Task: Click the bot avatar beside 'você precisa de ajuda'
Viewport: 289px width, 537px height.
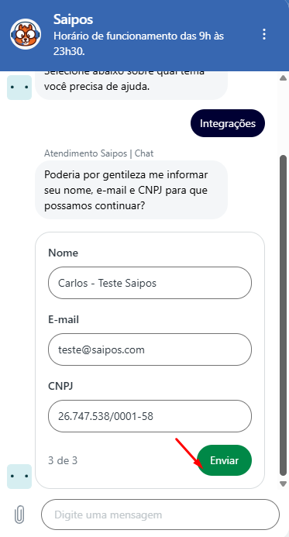Action: [x=19, y=88]
